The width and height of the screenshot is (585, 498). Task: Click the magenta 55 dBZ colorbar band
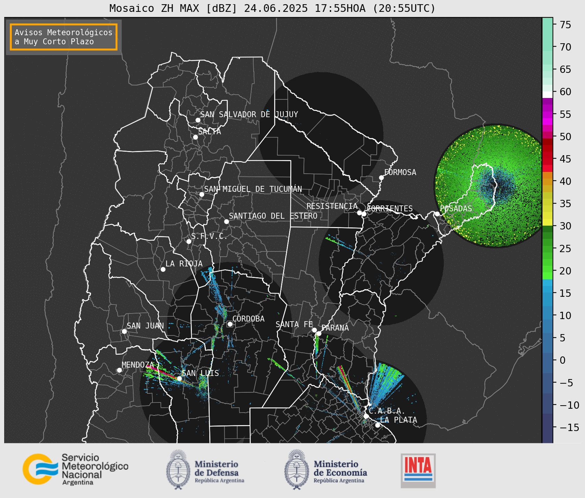coord(547,114)
